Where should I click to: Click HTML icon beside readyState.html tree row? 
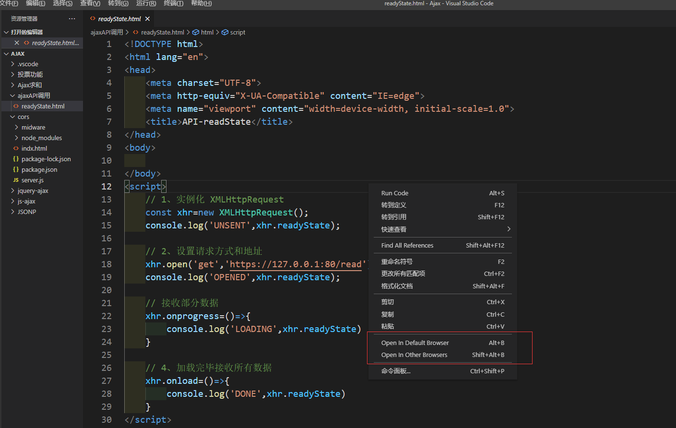coord(16,106)
